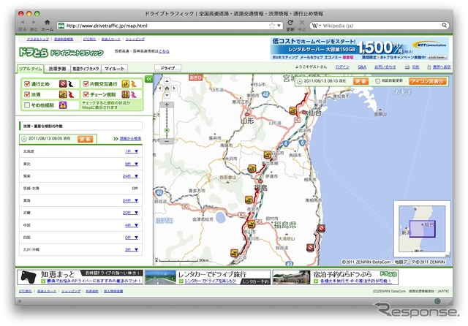468x326 pixels.
Task: Click the browser Home button
Action: pos(47,24)
